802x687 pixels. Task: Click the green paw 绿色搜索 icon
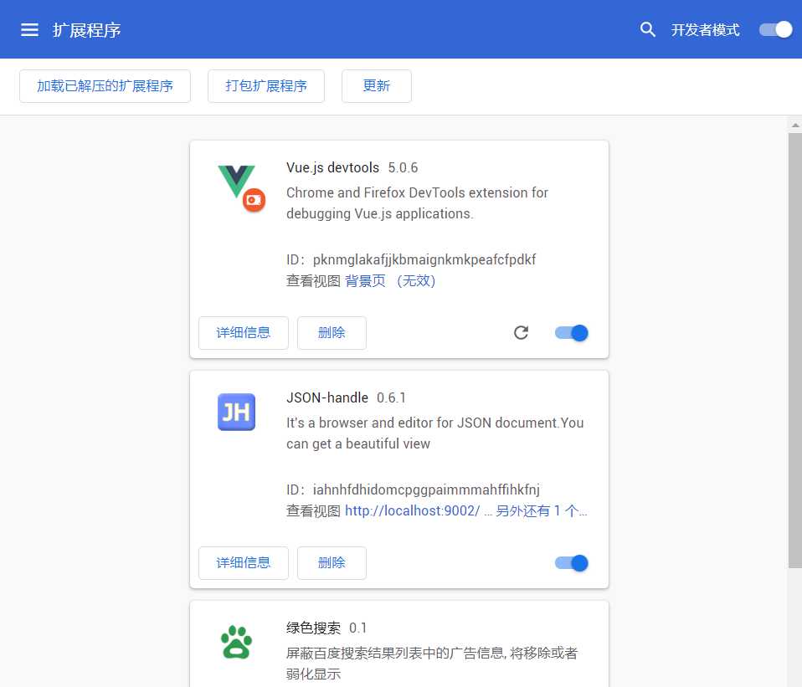pyautogui.click(x=236, y=642)
